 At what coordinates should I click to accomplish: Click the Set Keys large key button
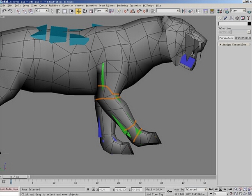tap(170, 191)
